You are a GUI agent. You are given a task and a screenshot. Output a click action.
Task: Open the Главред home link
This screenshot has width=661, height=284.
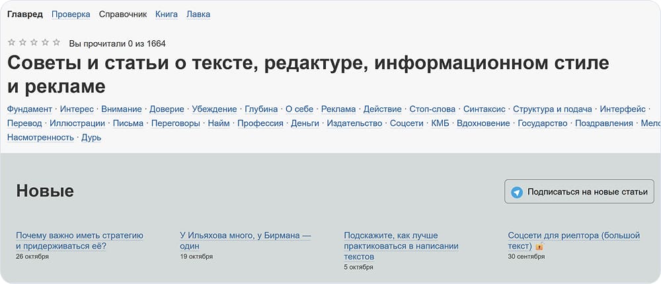25,14
